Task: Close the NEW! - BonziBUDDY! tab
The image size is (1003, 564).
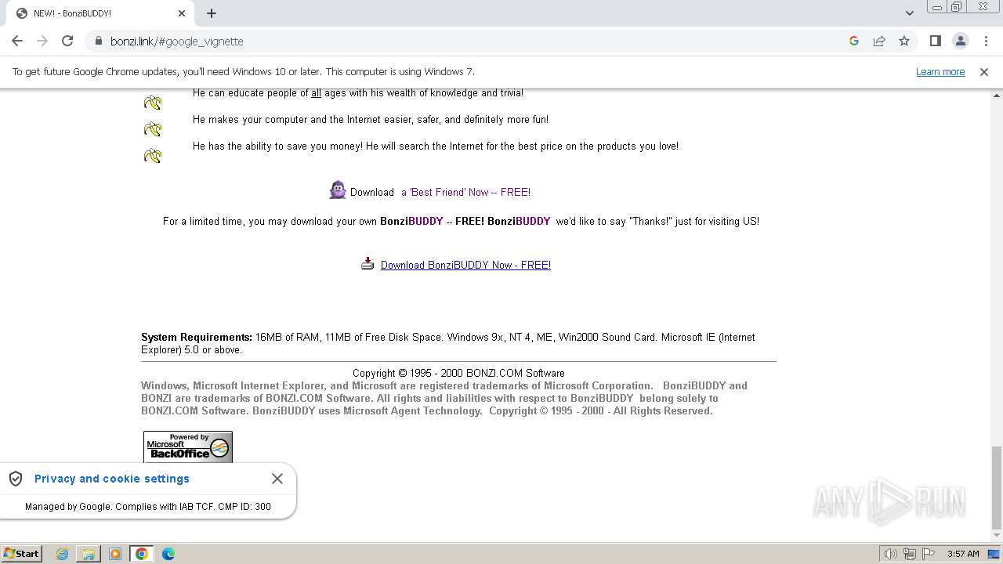Action: [182, 13]
